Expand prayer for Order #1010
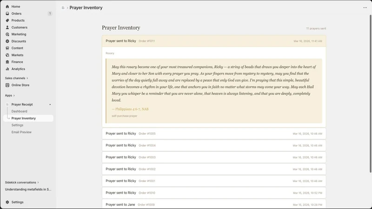The image size is (372, 209). click(214, 193)
